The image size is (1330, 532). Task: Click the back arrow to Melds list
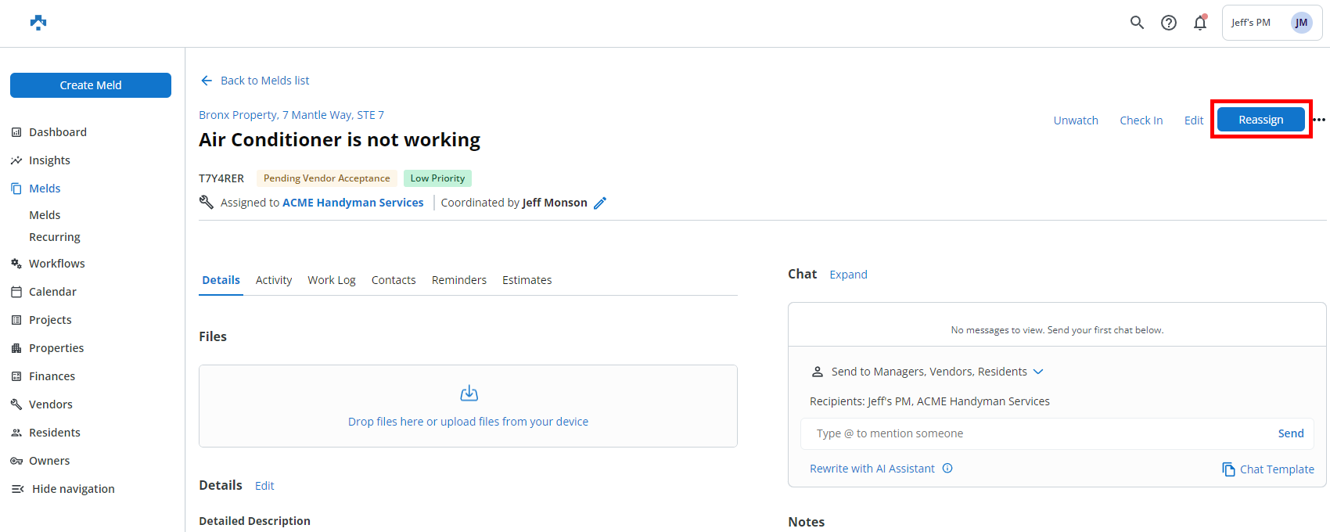click(207, 81)
